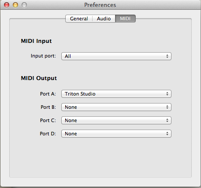Click the Port B label text
The width and height of the screenshot is (201, 188).
48,107
